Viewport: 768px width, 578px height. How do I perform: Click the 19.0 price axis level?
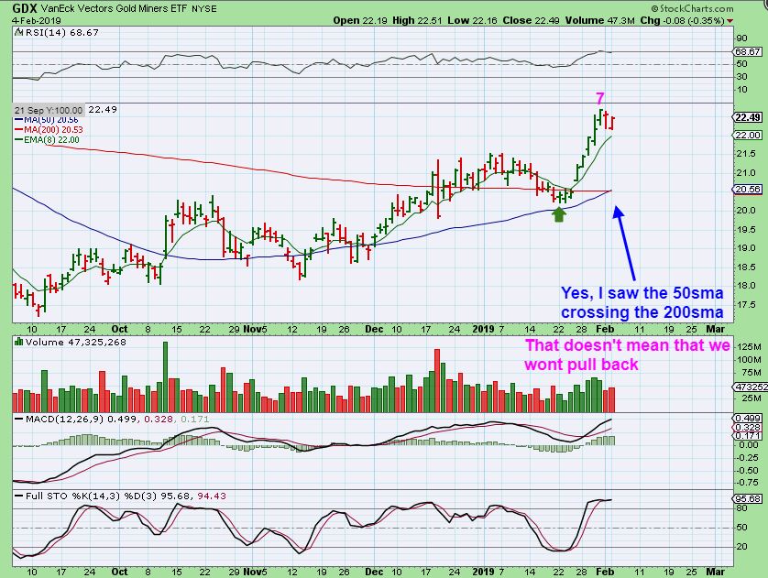coord(746,247)
